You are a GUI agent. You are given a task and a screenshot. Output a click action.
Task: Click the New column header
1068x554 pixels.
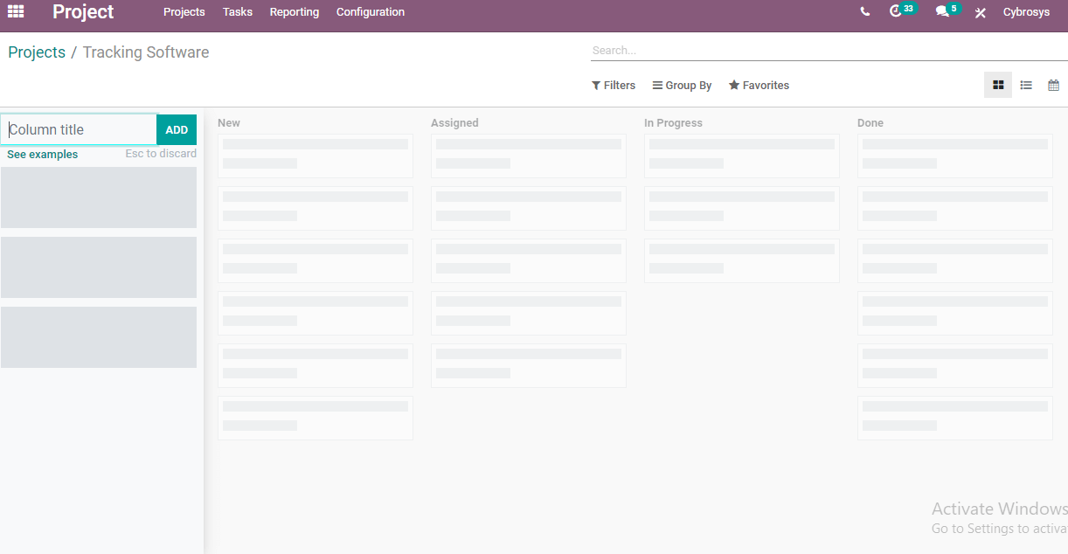229,123
